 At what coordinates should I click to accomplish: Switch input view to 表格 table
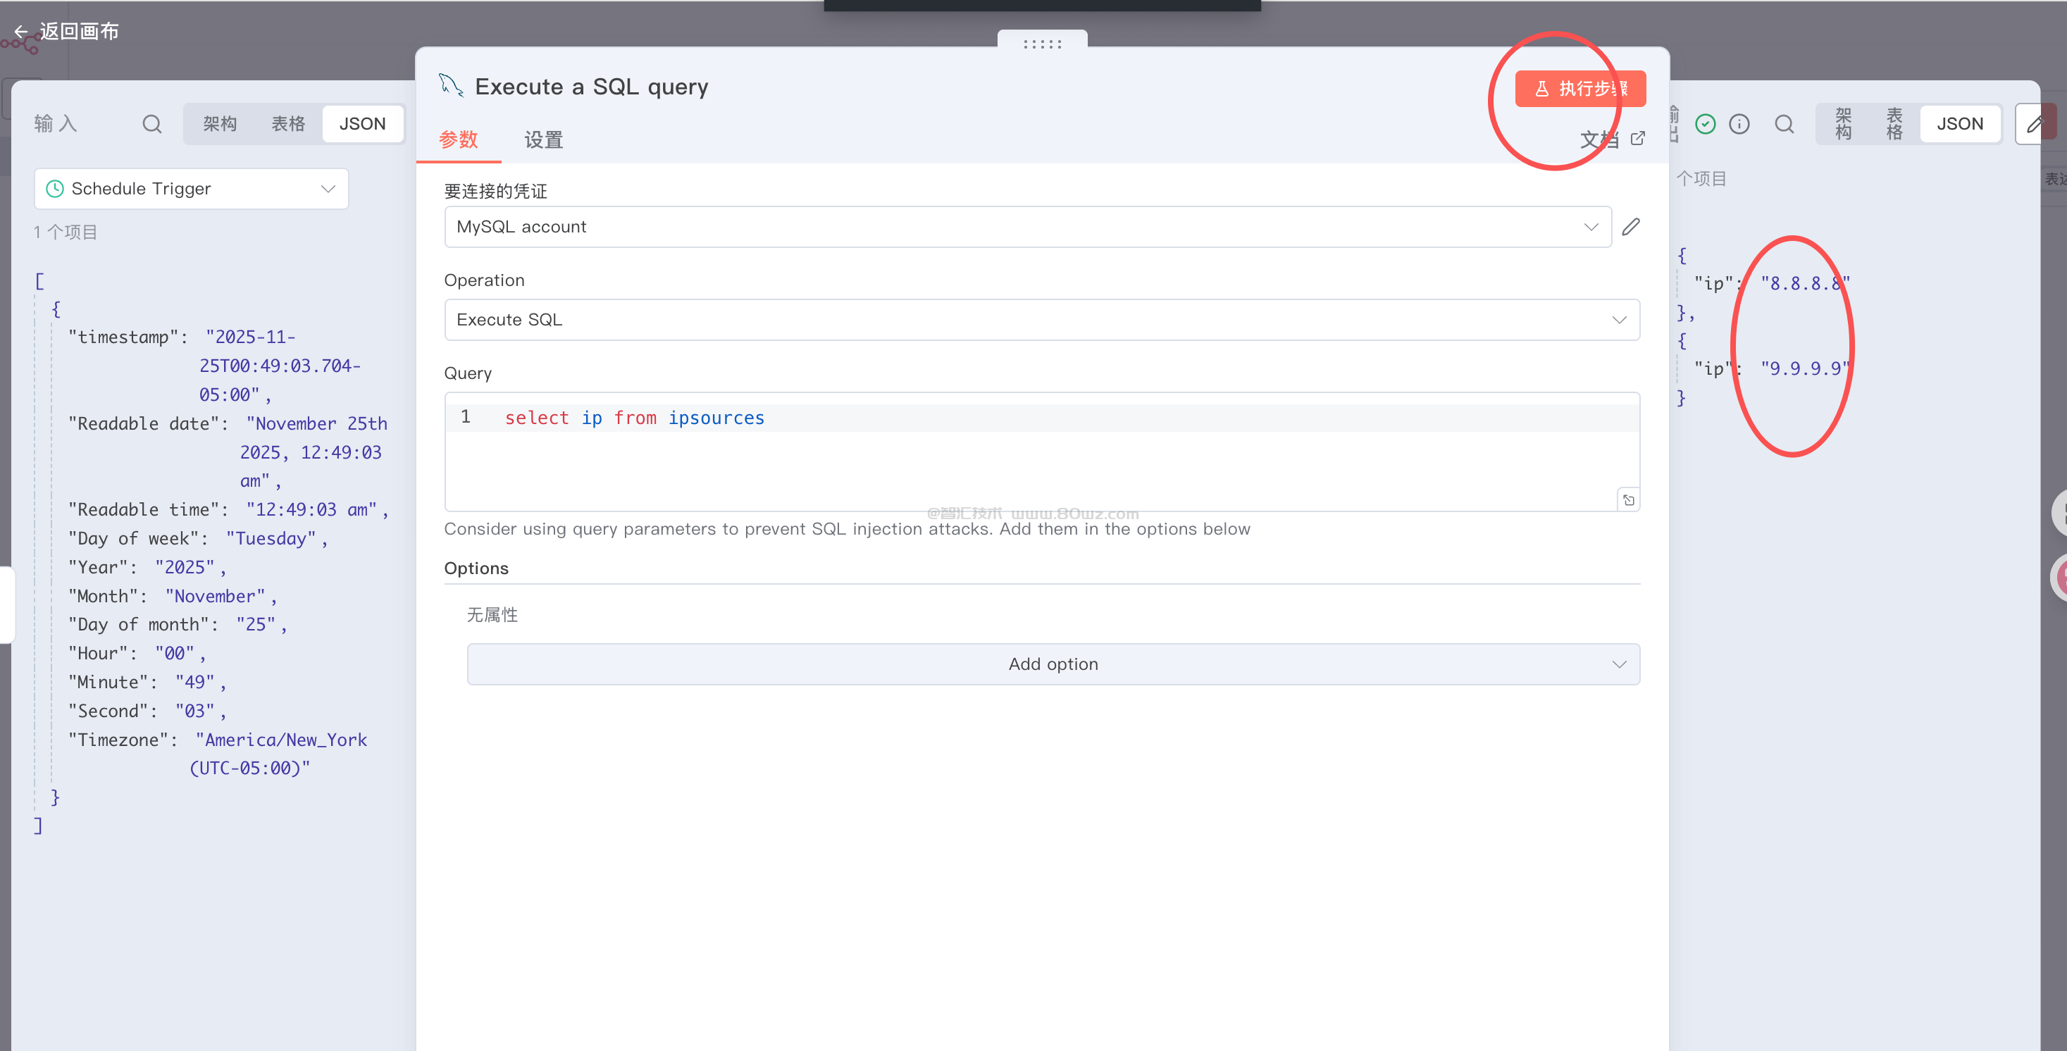(288, 123)
